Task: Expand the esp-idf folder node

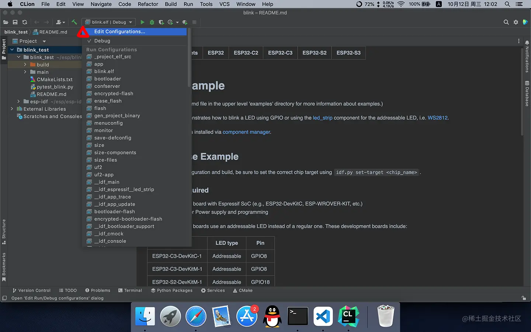Action: pos(18,101)
